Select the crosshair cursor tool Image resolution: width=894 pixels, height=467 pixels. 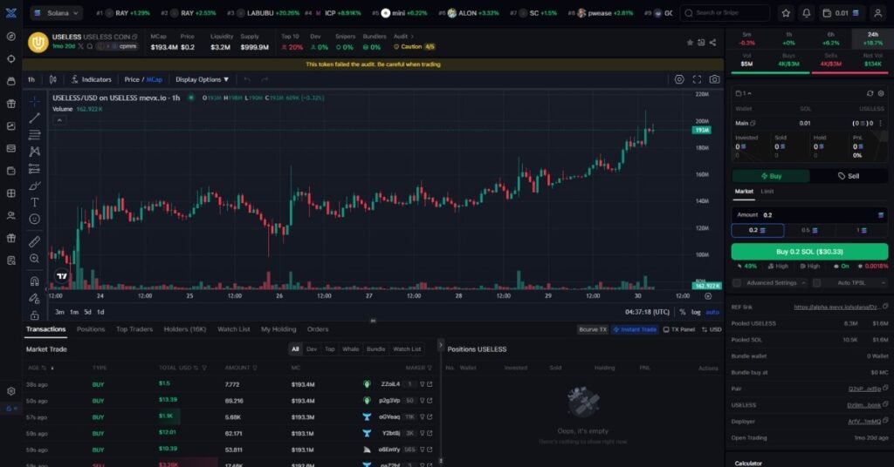click(34, 101)
